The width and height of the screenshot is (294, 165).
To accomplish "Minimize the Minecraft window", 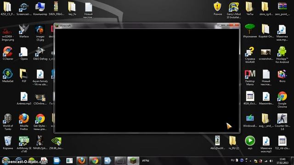I will pyautogui.click(x=220, y=25).
